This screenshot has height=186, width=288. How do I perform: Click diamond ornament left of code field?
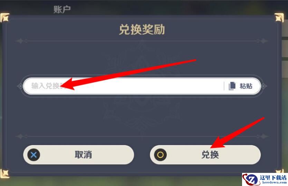click(20, 86)
